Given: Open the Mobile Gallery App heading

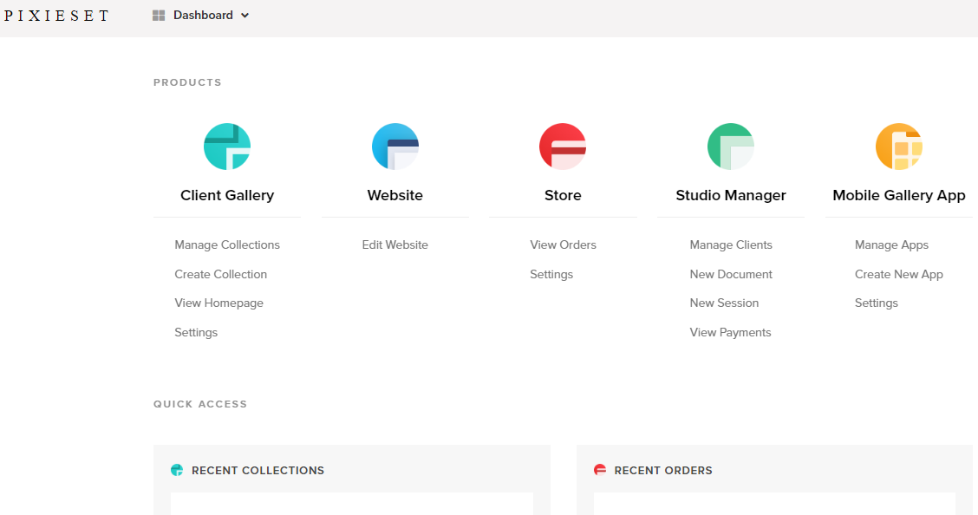Looking at the screenshot, I should (899, 195).
